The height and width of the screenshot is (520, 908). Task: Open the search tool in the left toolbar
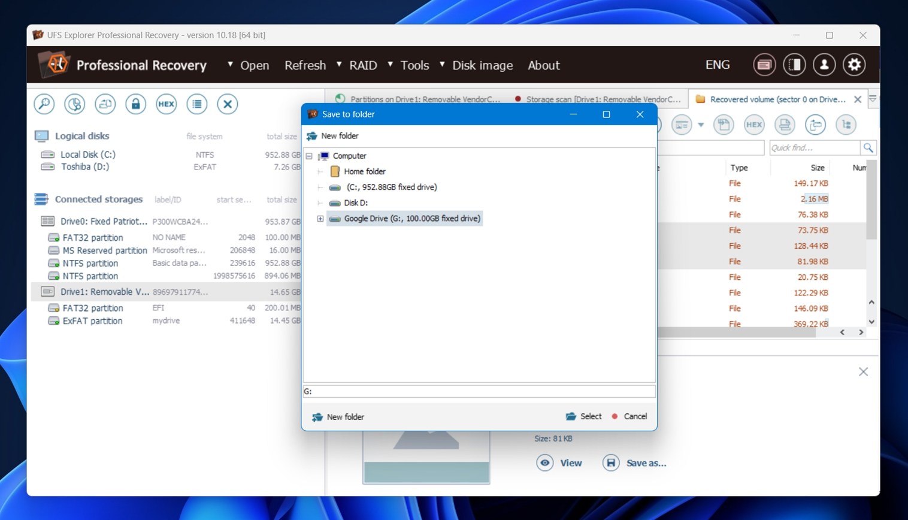[x=44, y=104]
